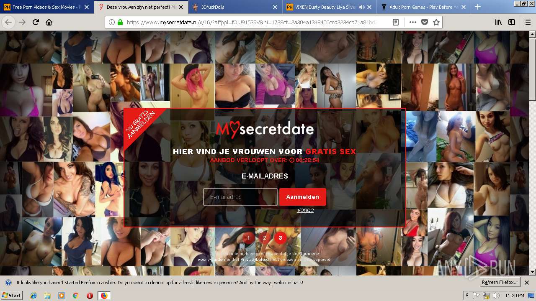Switch to the VIXEN tab
The height and width of the screenshot is (301, 536).
coord(330,7)
